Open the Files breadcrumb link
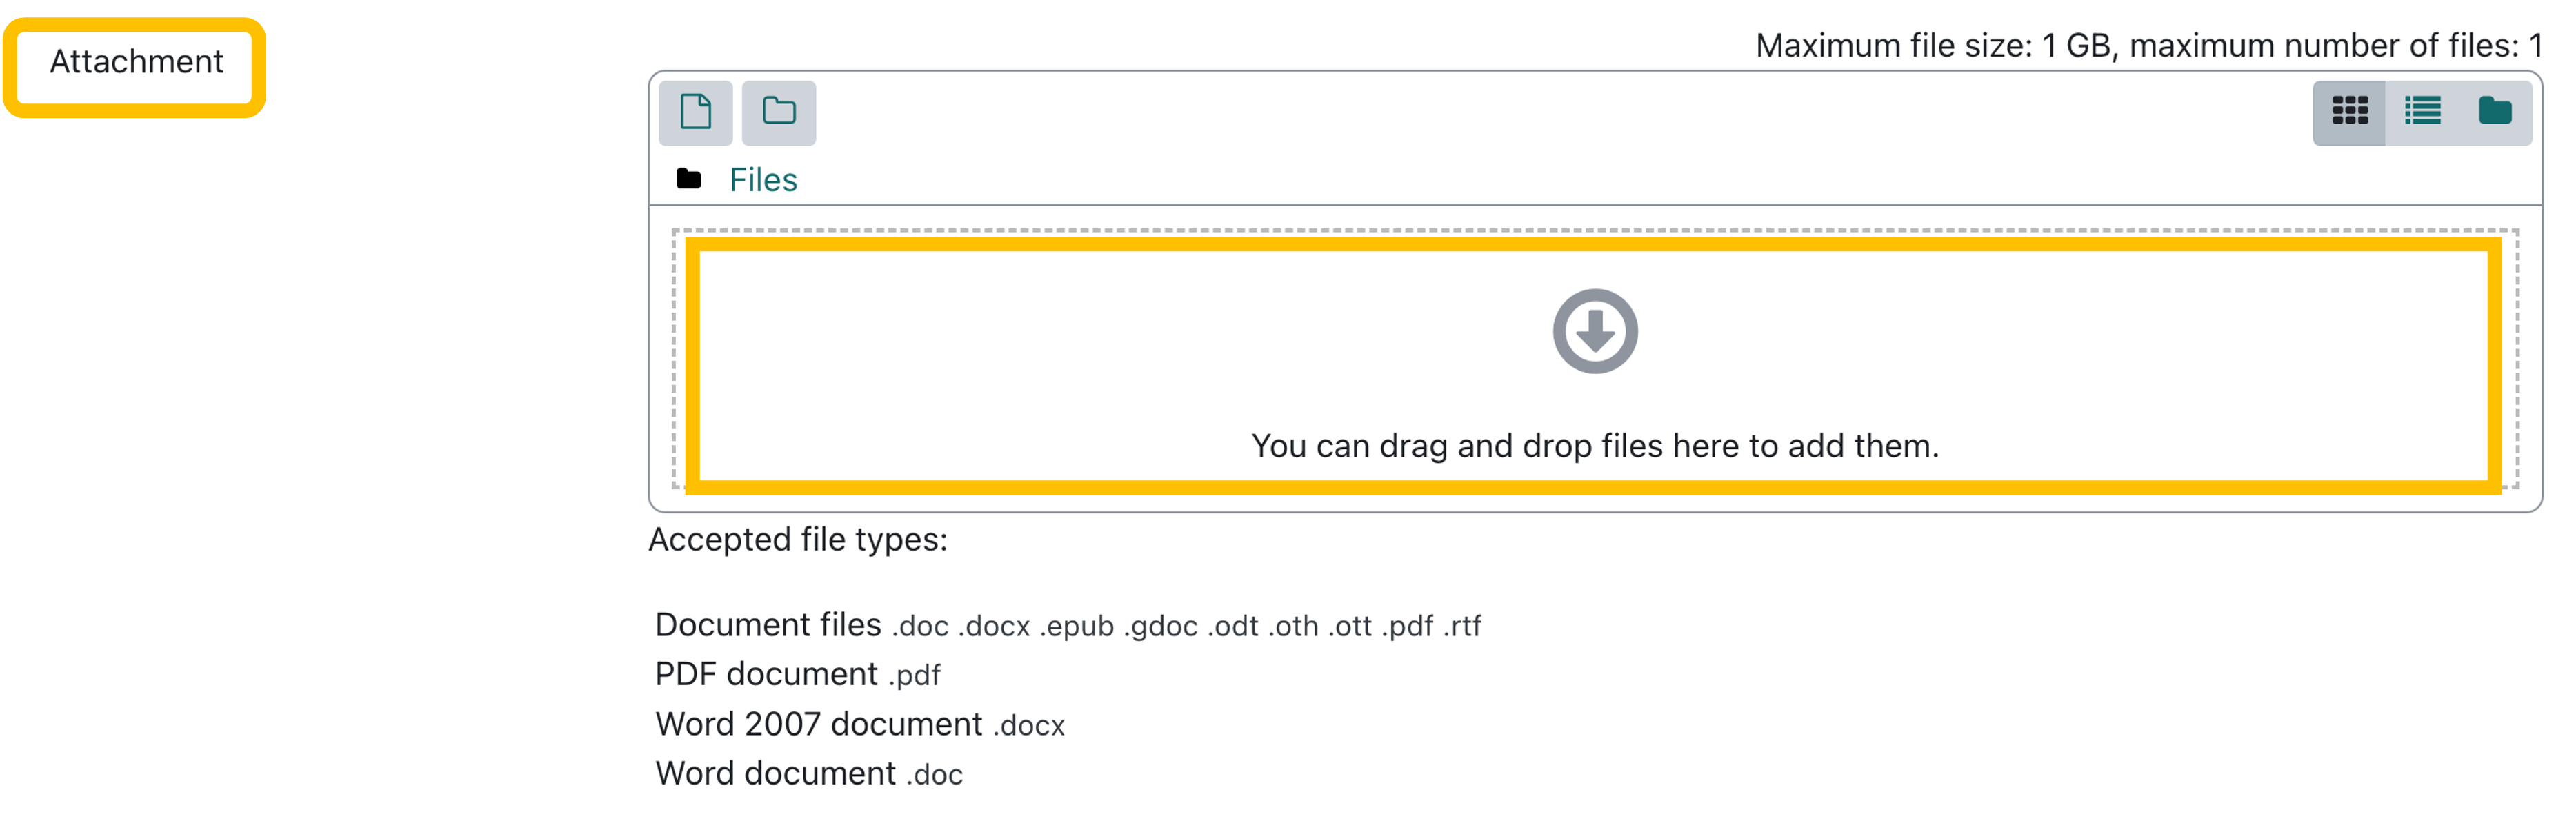 tap(763, 180)
